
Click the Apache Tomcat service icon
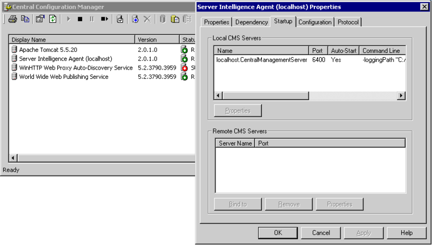tap(14, 50)
